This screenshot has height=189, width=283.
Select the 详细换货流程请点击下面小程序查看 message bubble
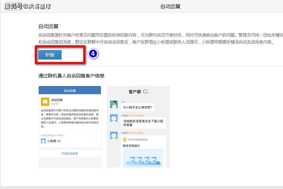(143, 123)
